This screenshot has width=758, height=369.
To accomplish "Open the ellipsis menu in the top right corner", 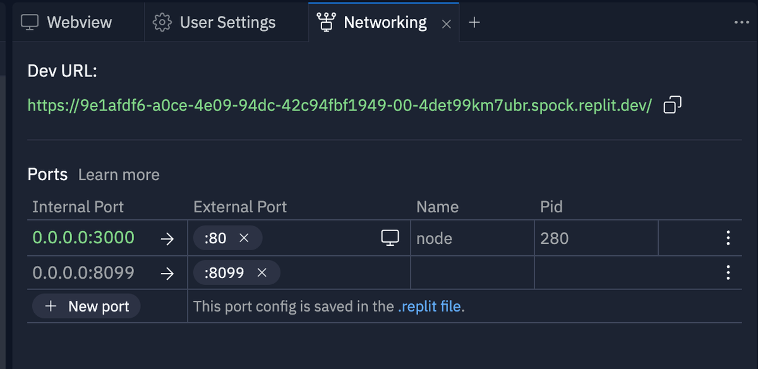I will click(741, 21).
